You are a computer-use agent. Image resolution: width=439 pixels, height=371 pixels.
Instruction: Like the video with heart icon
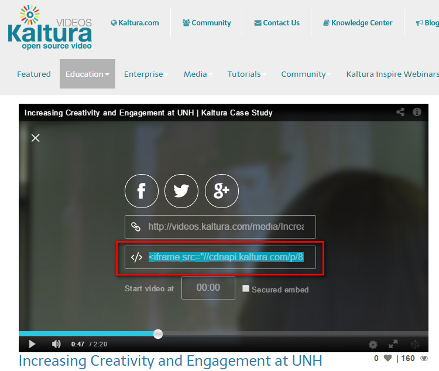click(x=387, y=358)
